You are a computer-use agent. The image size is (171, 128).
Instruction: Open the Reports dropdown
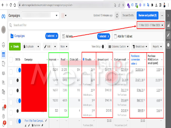[157, 47]
